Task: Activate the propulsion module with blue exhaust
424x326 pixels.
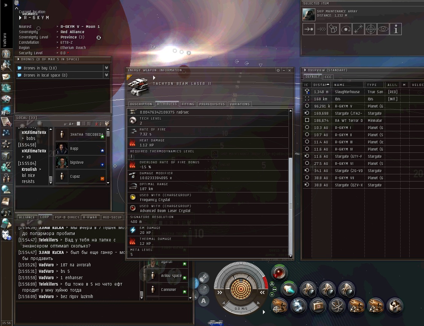Action: [x=289, y=289]
